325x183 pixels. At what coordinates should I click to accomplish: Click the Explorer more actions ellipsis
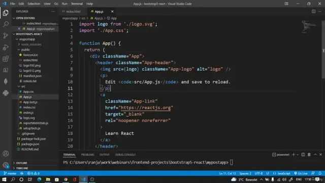point(53,11)
